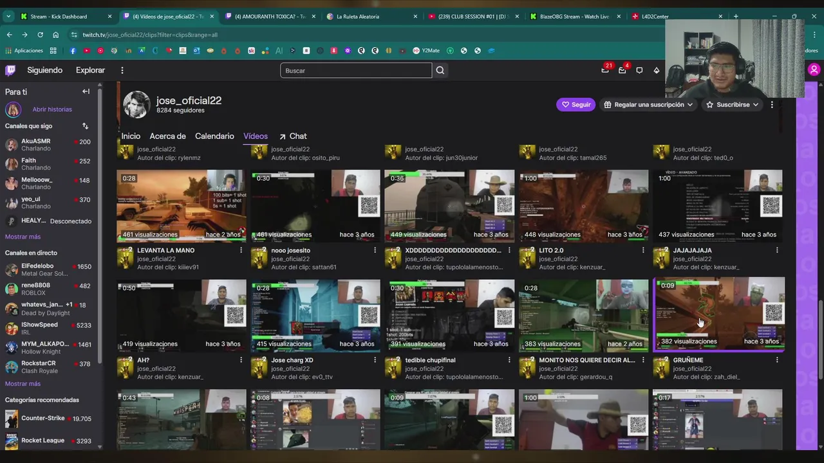This screenshot has width=824, height=463.
Task: Open AkuASMR followed channel
Action: 48,145
